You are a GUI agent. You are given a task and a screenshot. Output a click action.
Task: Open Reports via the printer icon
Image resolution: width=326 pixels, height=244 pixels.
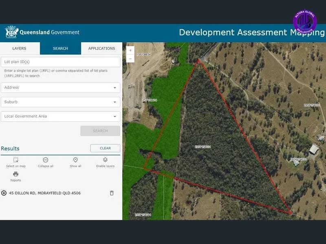click(x=15, y=174)
